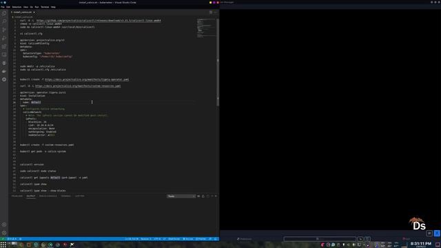The width and height of the screenshot is (441, 248).
Task: Click the line 'kubectl get pods -n calico-system'
Action: [x=43, y=152]
